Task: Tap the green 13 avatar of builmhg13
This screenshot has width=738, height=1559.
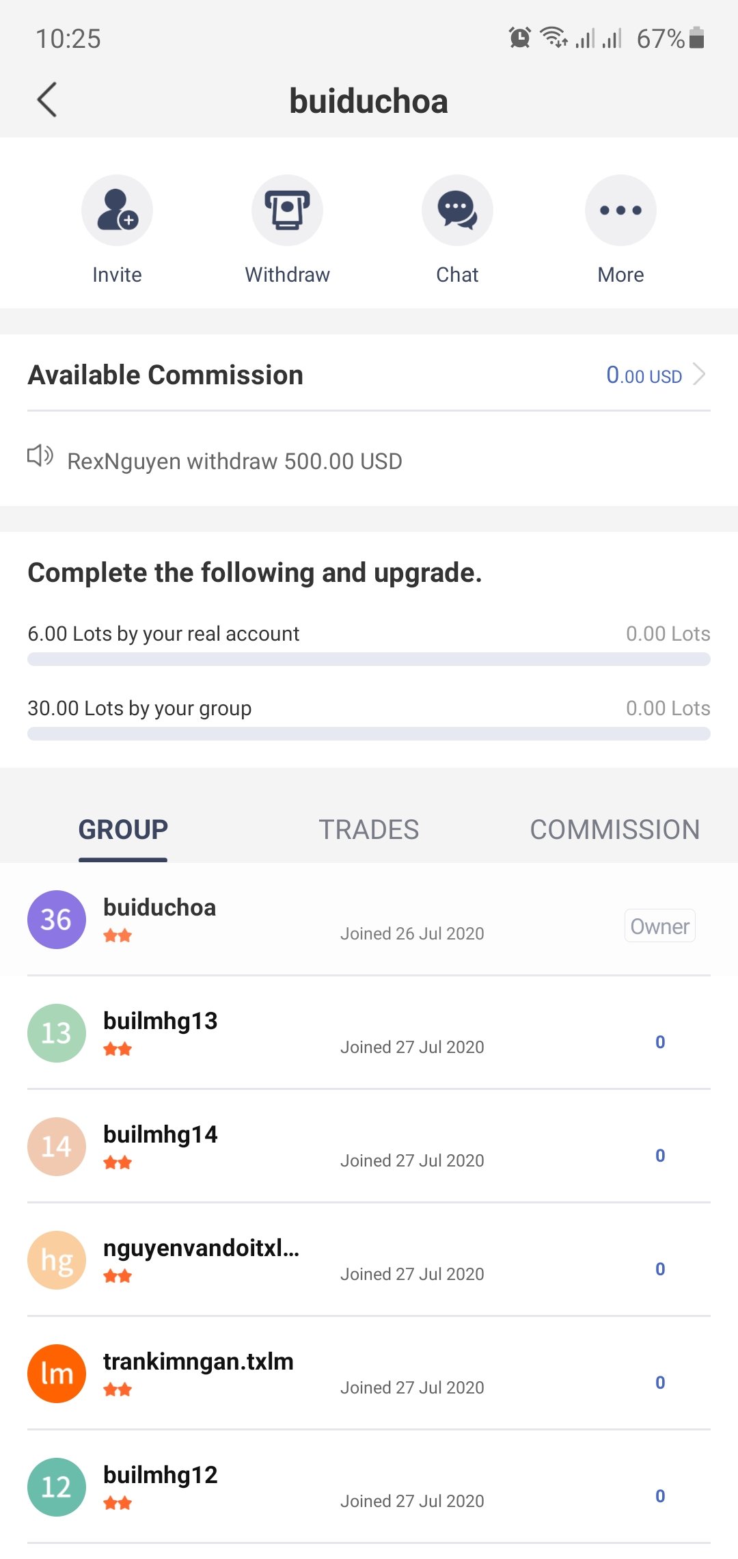Action: [x=57, y=1032]
